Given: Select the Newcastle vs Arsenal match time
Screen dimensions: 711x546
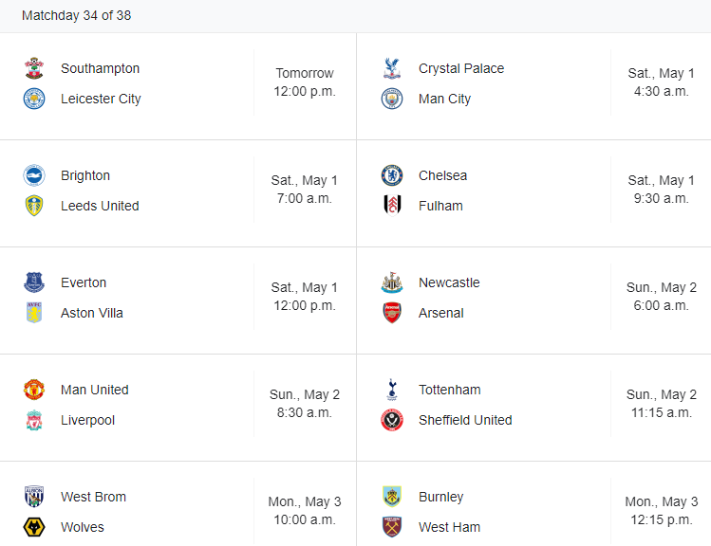Looking at the screenshot, I should point(661,297).
